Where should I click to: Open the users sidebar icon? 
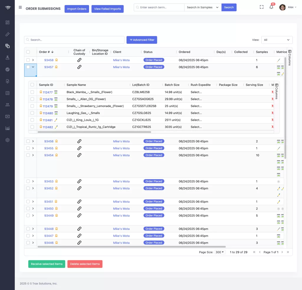7,105
